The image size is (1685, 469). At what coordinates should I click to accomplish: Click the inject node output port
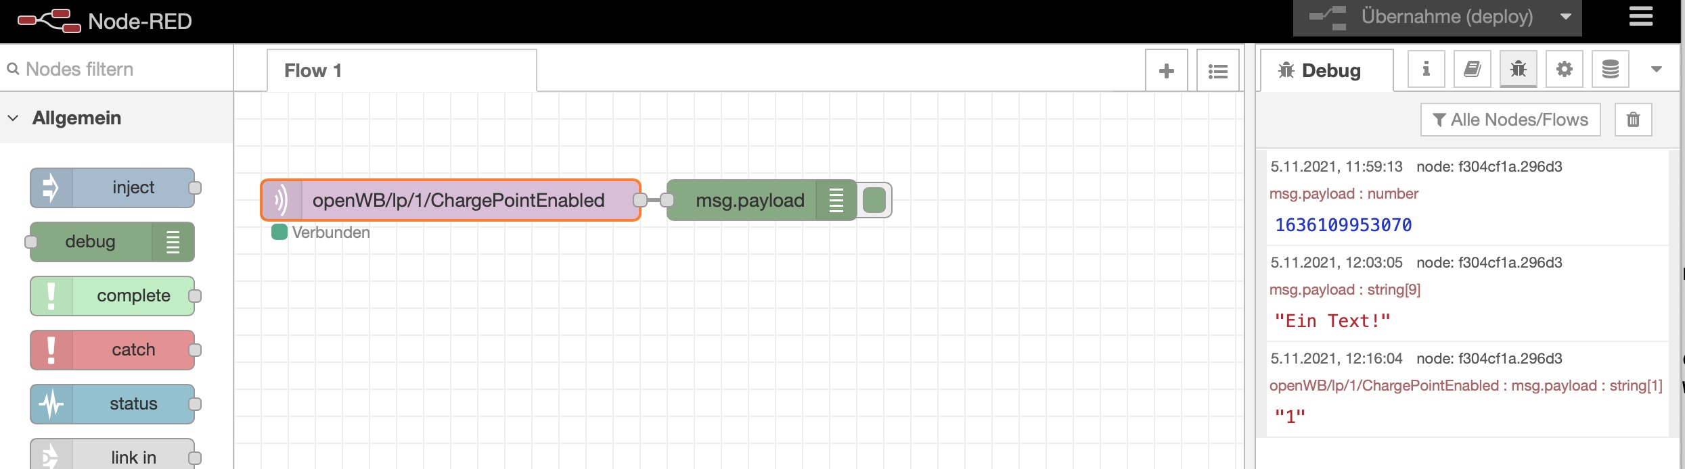pos(195,188)
